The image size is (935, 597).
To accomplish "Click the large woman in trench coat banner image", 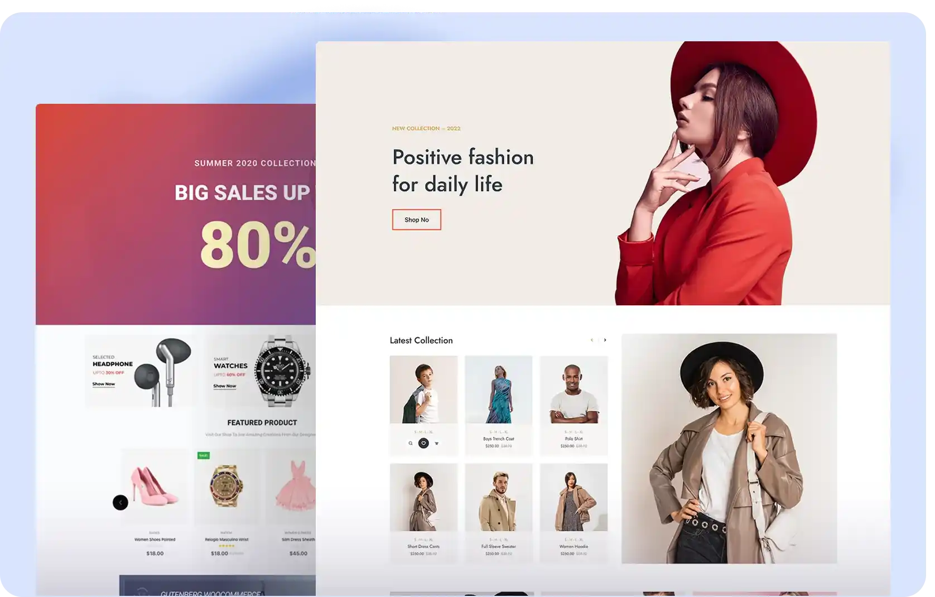I will pyautogui.click(x=729, y=449).
